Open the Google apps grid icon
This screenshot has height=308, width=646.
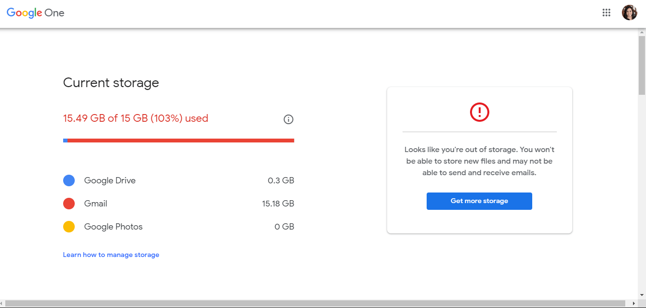(x=606, y=13)
